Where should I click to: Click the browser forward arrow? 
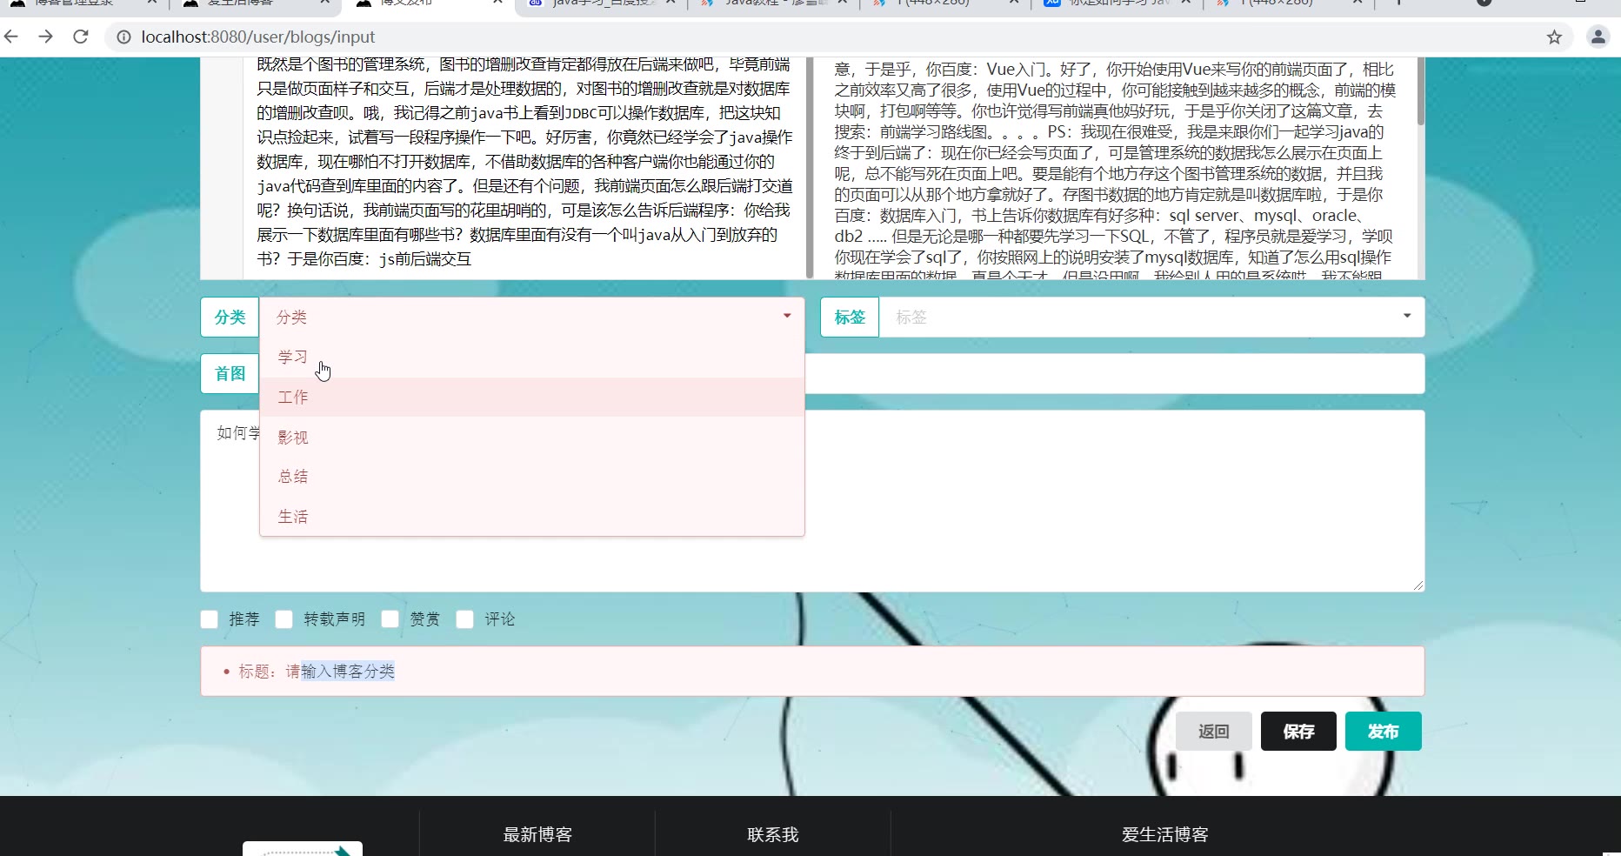(46, 37)
